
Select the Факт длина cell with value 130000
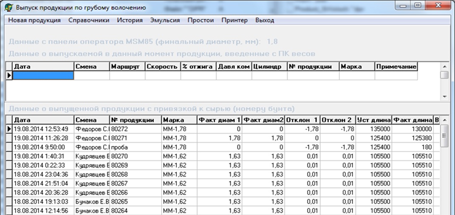412,129
